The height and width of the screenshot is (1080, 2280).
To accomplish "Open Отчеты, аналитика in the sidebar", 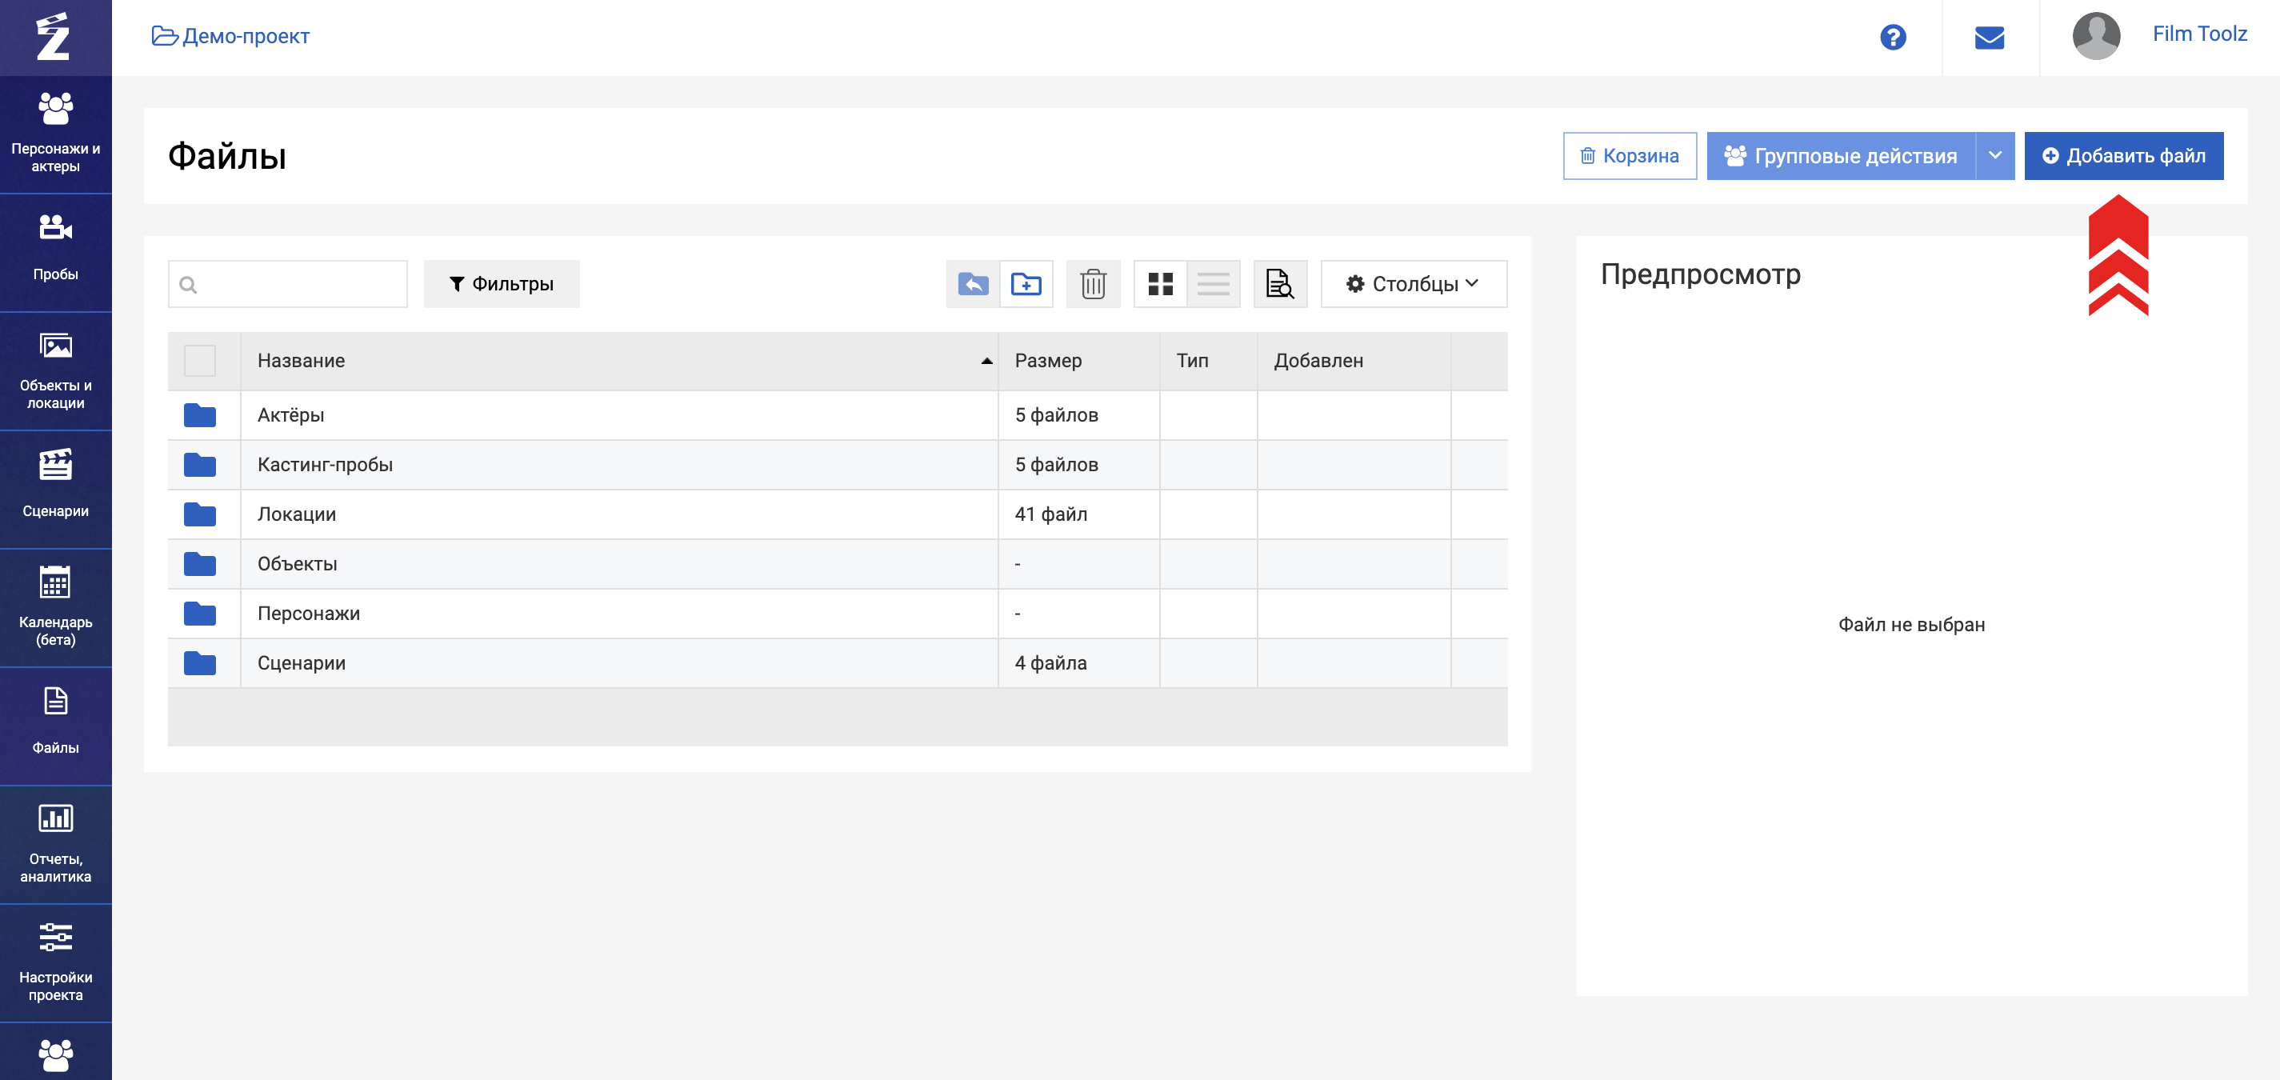I will (x=56, y=845).
